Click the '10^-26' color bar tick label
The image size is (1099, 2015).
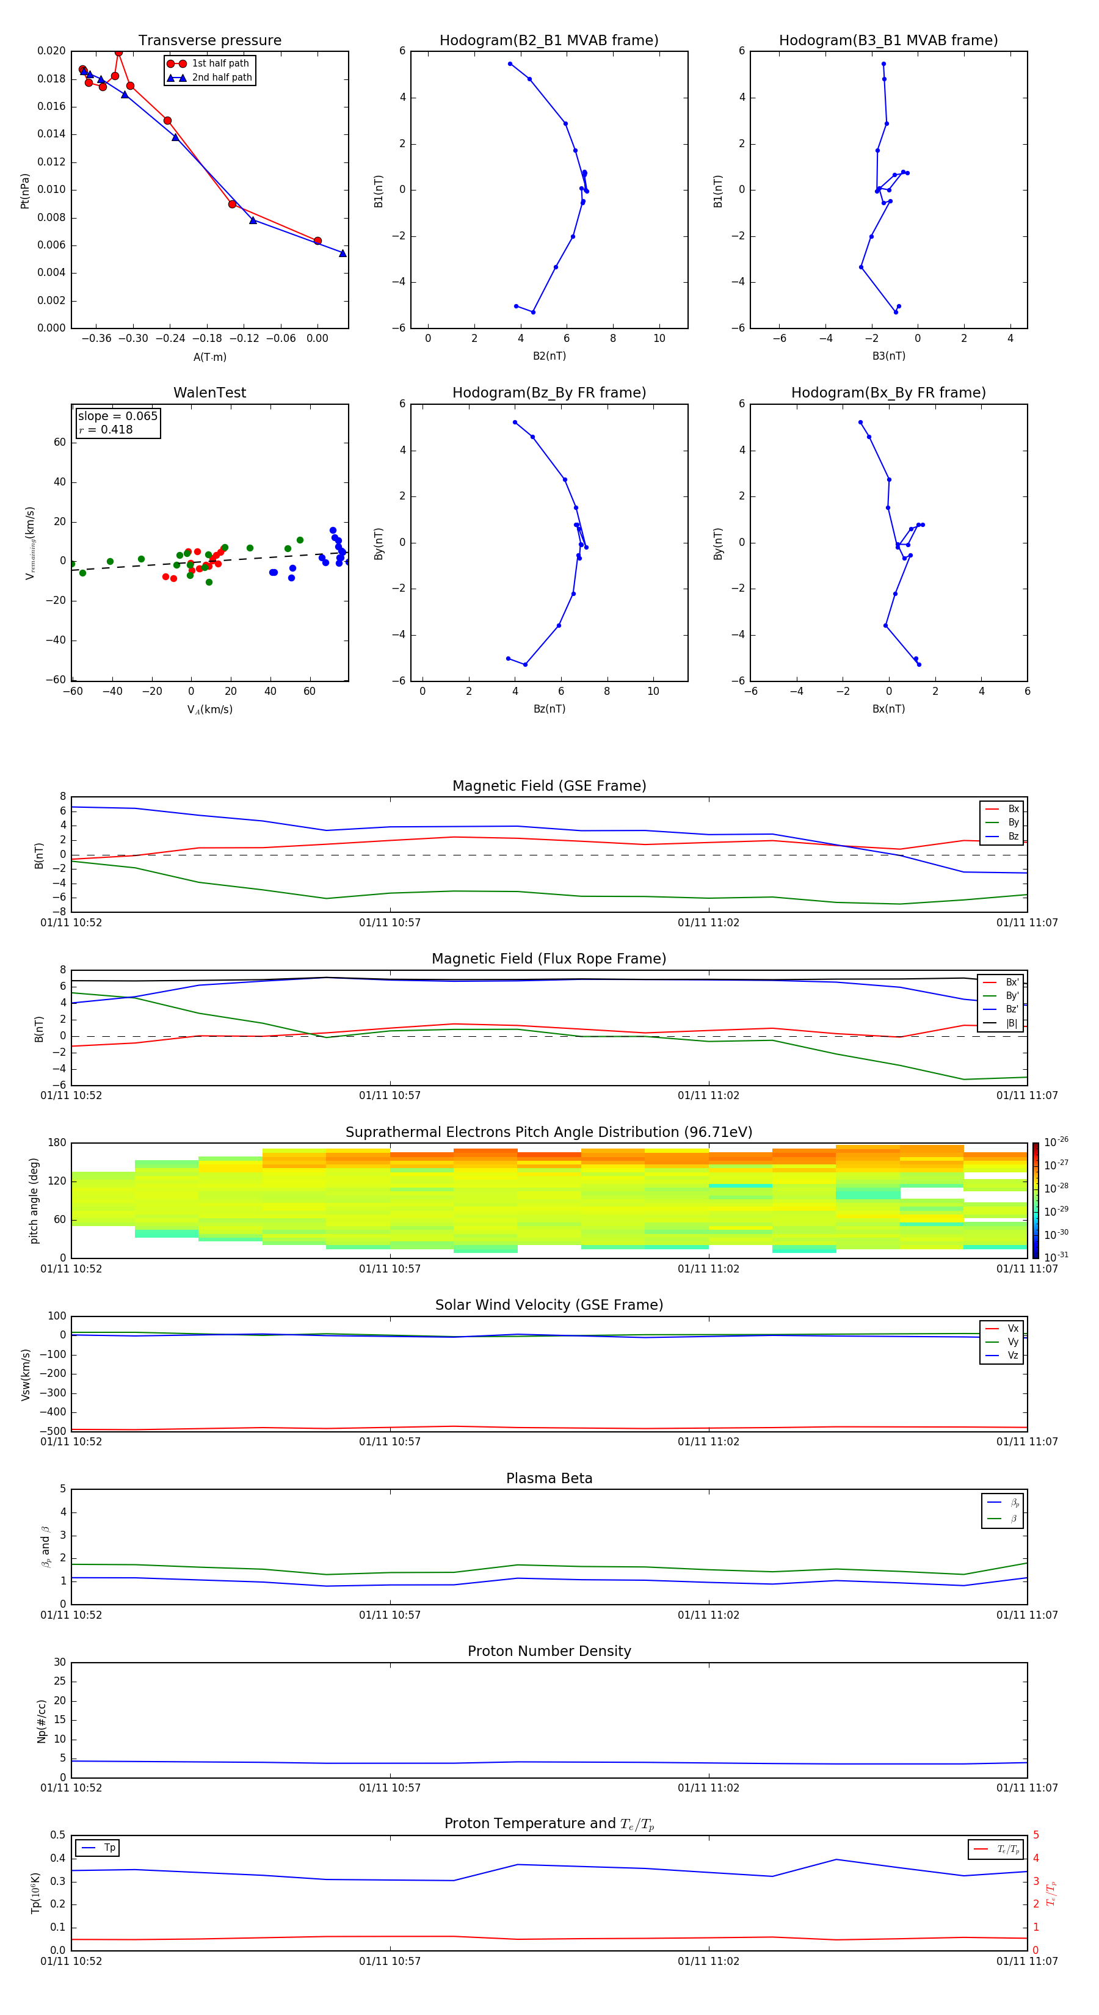pyautogui.click(x=1057, y=1142)
